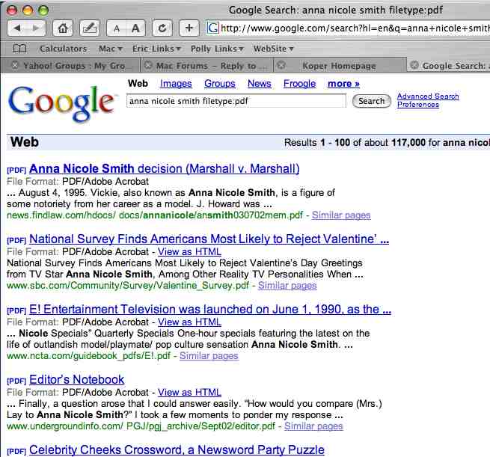Switch to Koper Homepage tab
The image size is (490, 457).
340,65
